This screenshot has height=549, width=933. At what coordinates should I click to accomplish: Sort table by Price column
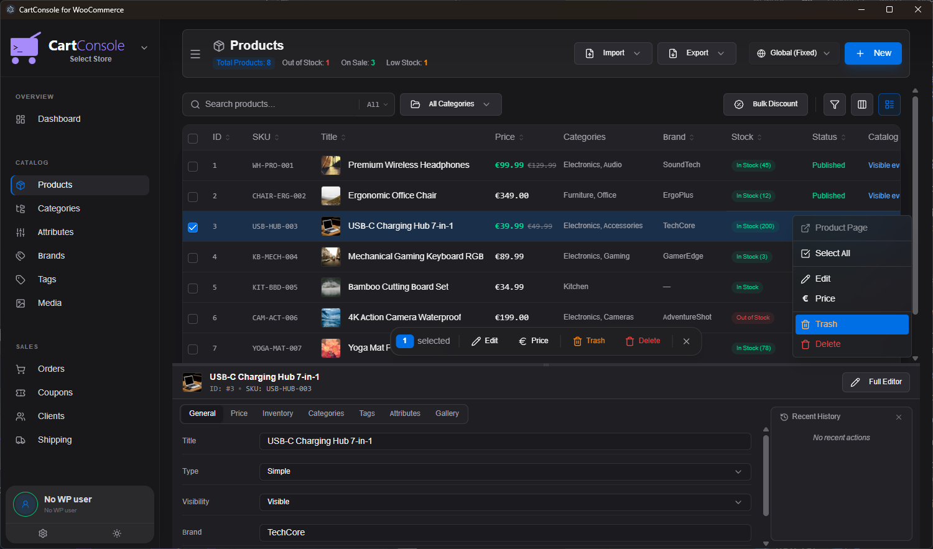[509, 137]
